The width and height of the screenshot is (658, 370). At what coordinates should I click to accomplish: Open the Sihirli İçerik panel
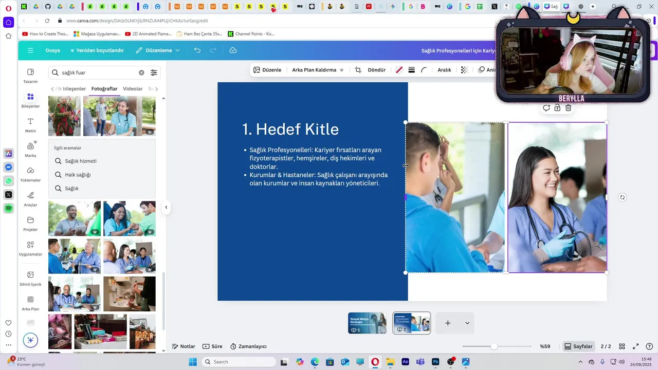point(30,279)
